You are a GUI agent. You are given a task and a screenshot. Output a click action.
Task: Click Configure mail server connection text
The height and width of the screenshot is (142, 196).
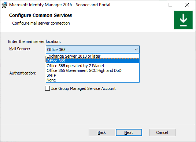click(x=41, y=23)
